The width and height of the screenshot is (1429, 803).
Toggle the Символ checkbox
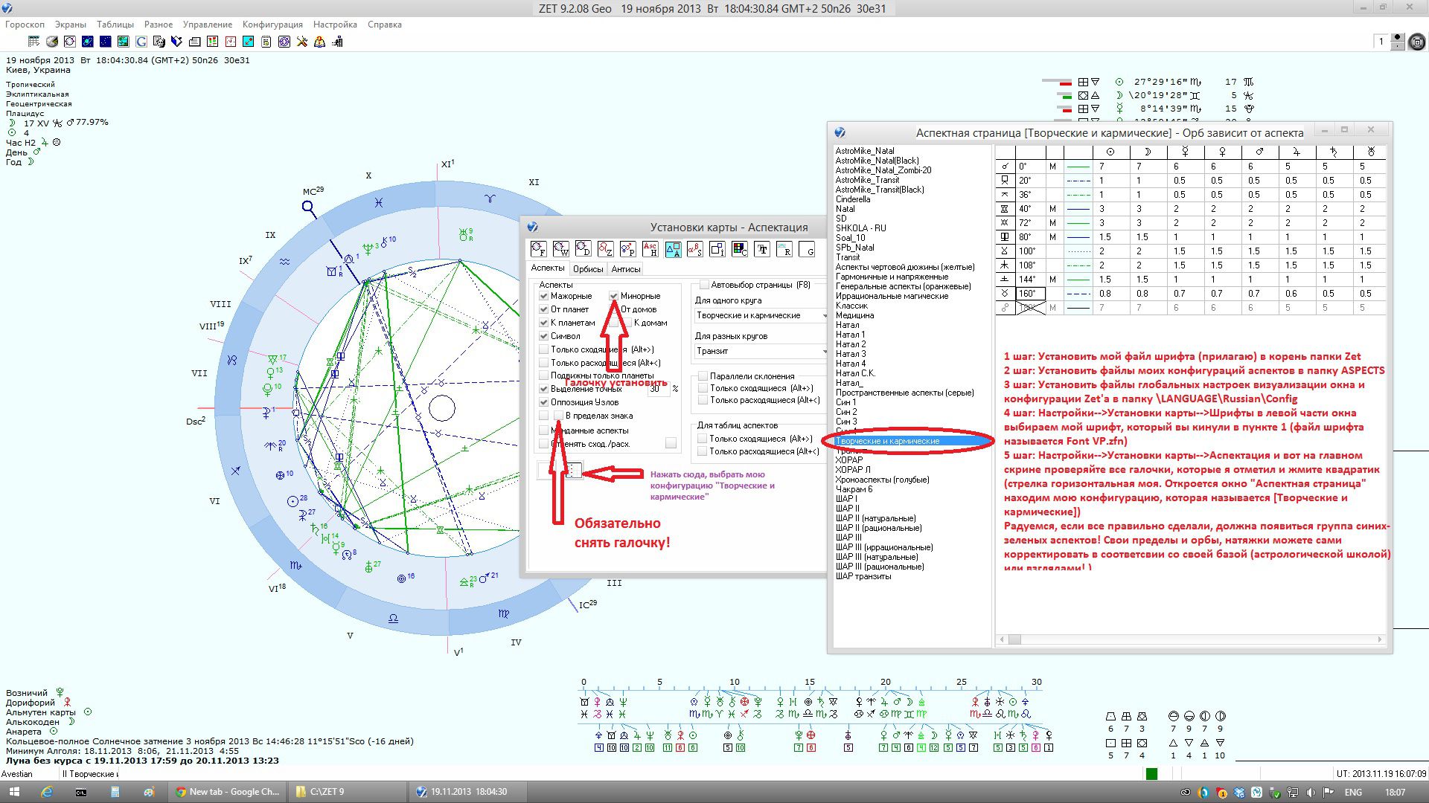click(x=543, y=336)
